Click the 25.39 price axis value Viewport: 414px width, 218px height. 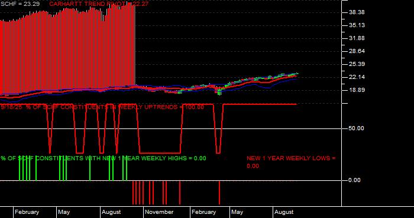coord(357,64)
